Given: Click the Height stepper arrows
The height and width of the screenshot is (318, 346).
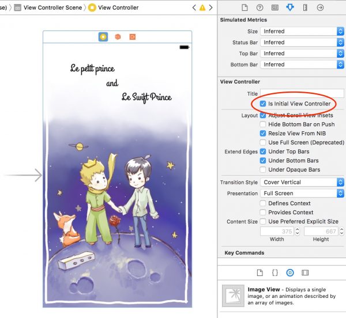Looking at the screenshot, I should point(341,231).
